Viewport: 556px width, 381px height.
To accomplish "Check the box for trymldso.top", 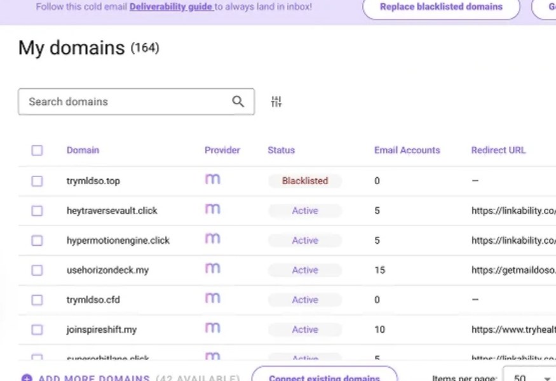I will click(x=37, y=181).
